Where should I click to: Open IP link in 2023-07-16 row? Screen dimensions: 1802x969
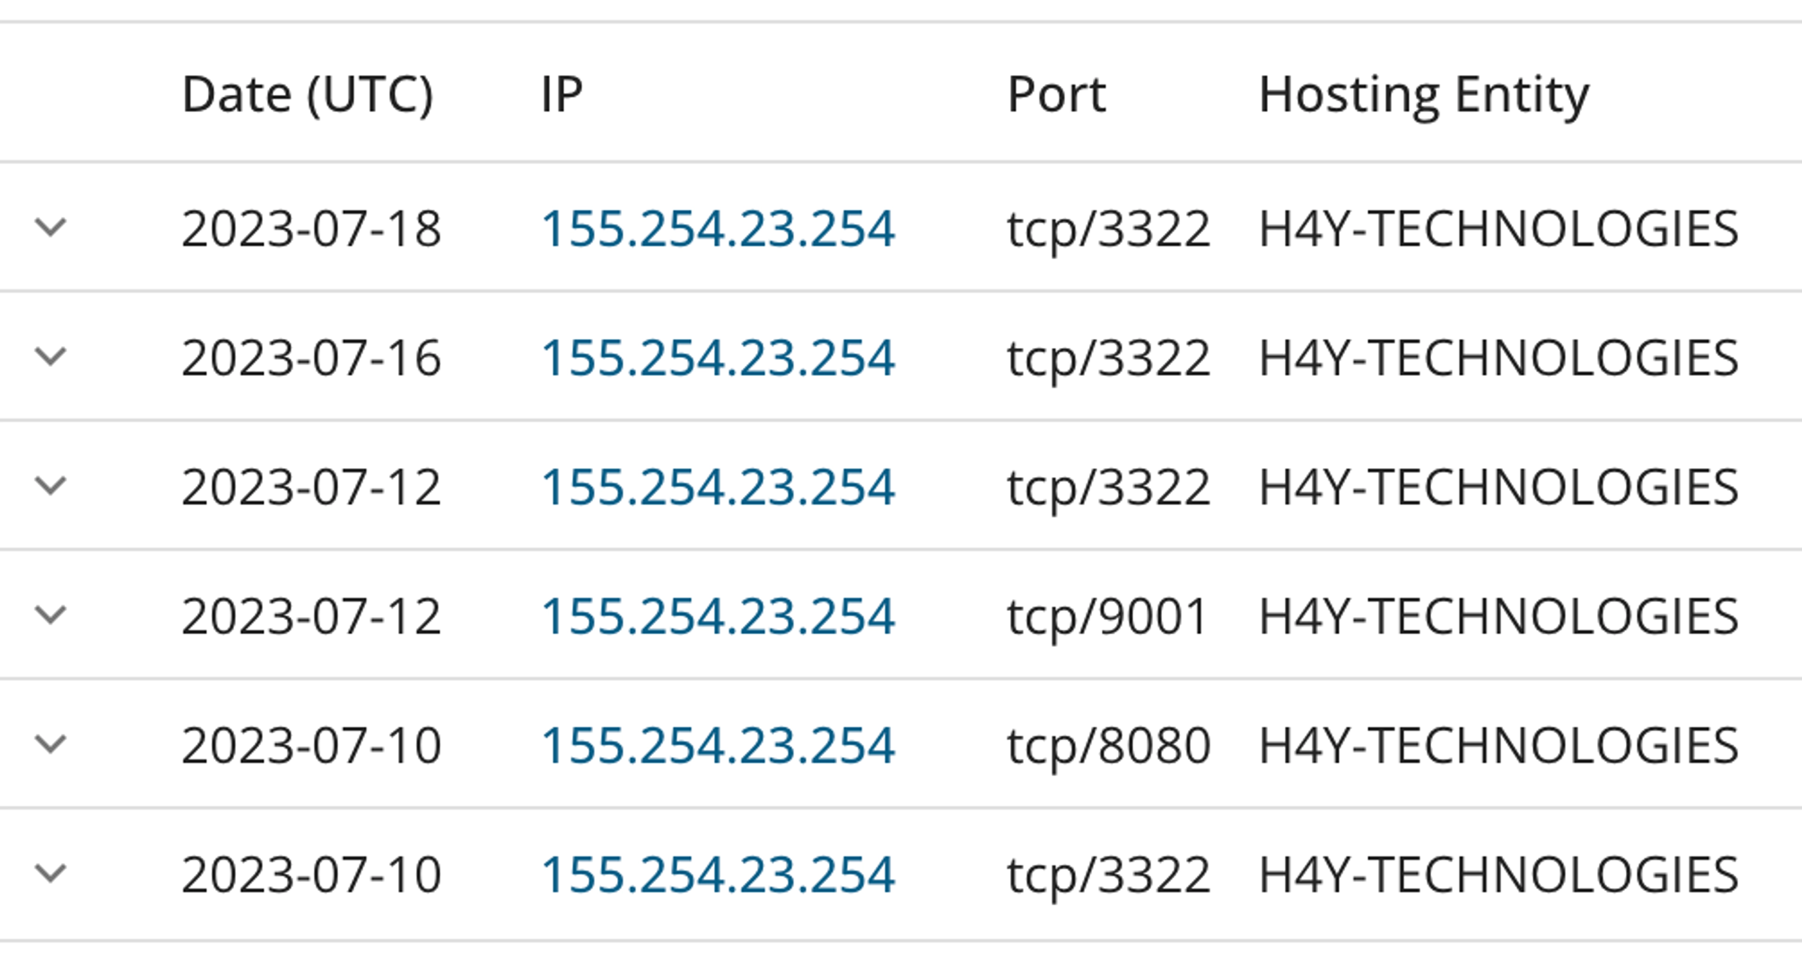(x=718, y=358)
